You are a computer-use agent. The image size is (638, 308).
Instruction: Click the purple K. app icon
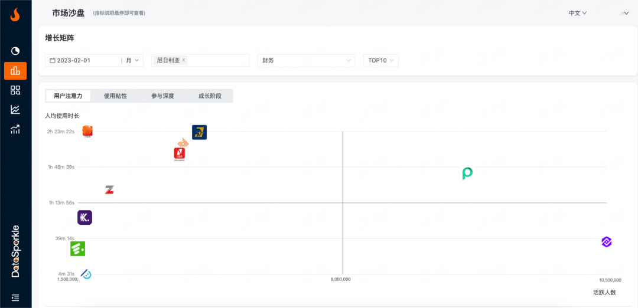[x=84, y=218]
